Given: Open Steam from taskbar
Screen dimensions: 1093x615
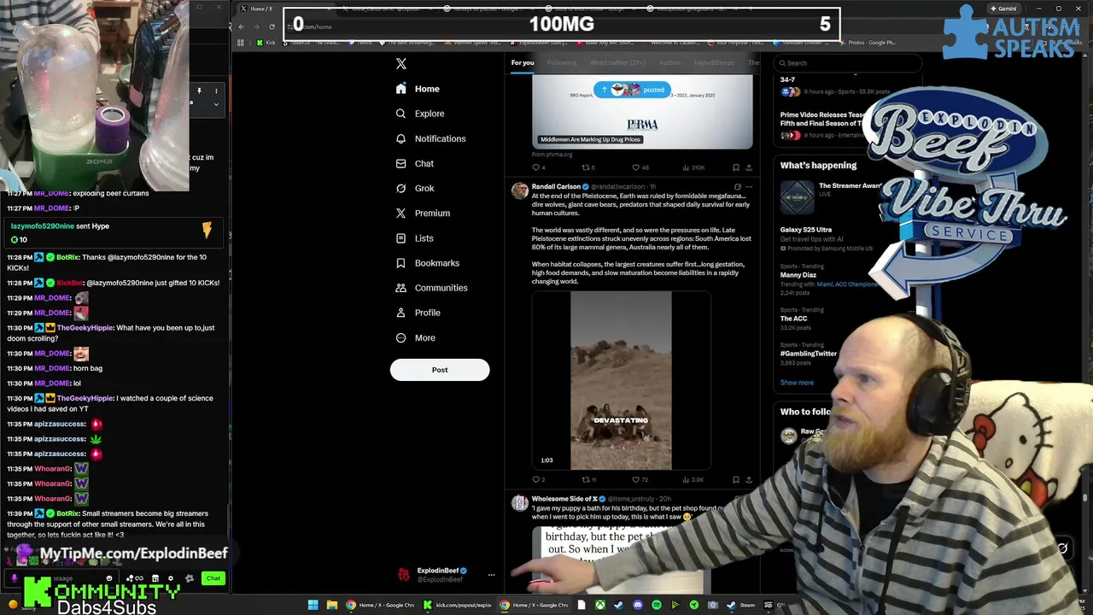Looking at the screenshot, I should 740,605.
